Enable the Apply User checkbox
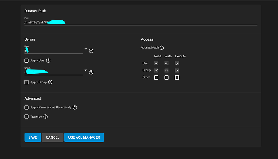 [x=27, y=61]
